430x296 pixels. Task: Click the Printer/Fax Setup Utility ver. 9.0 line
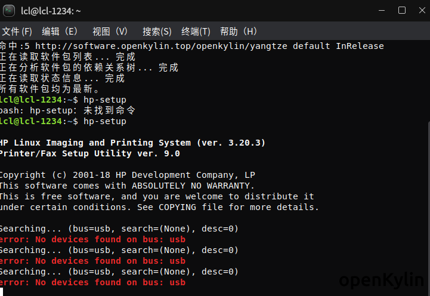pyautogui.click(x=89, y=153)
